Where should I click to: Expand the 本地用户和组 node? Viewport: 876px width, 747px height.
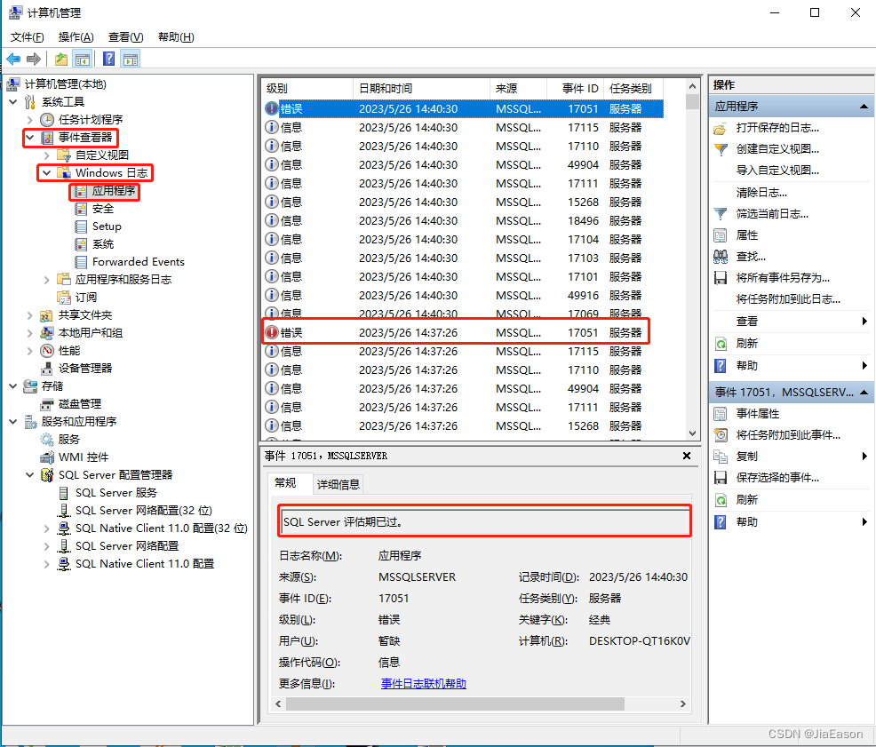tap(30, 333)
